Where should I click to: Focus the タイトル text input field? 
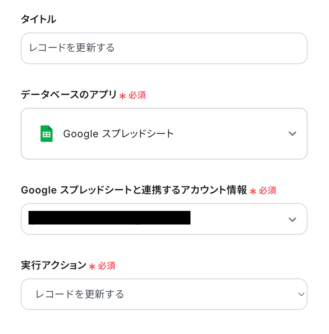164,48
